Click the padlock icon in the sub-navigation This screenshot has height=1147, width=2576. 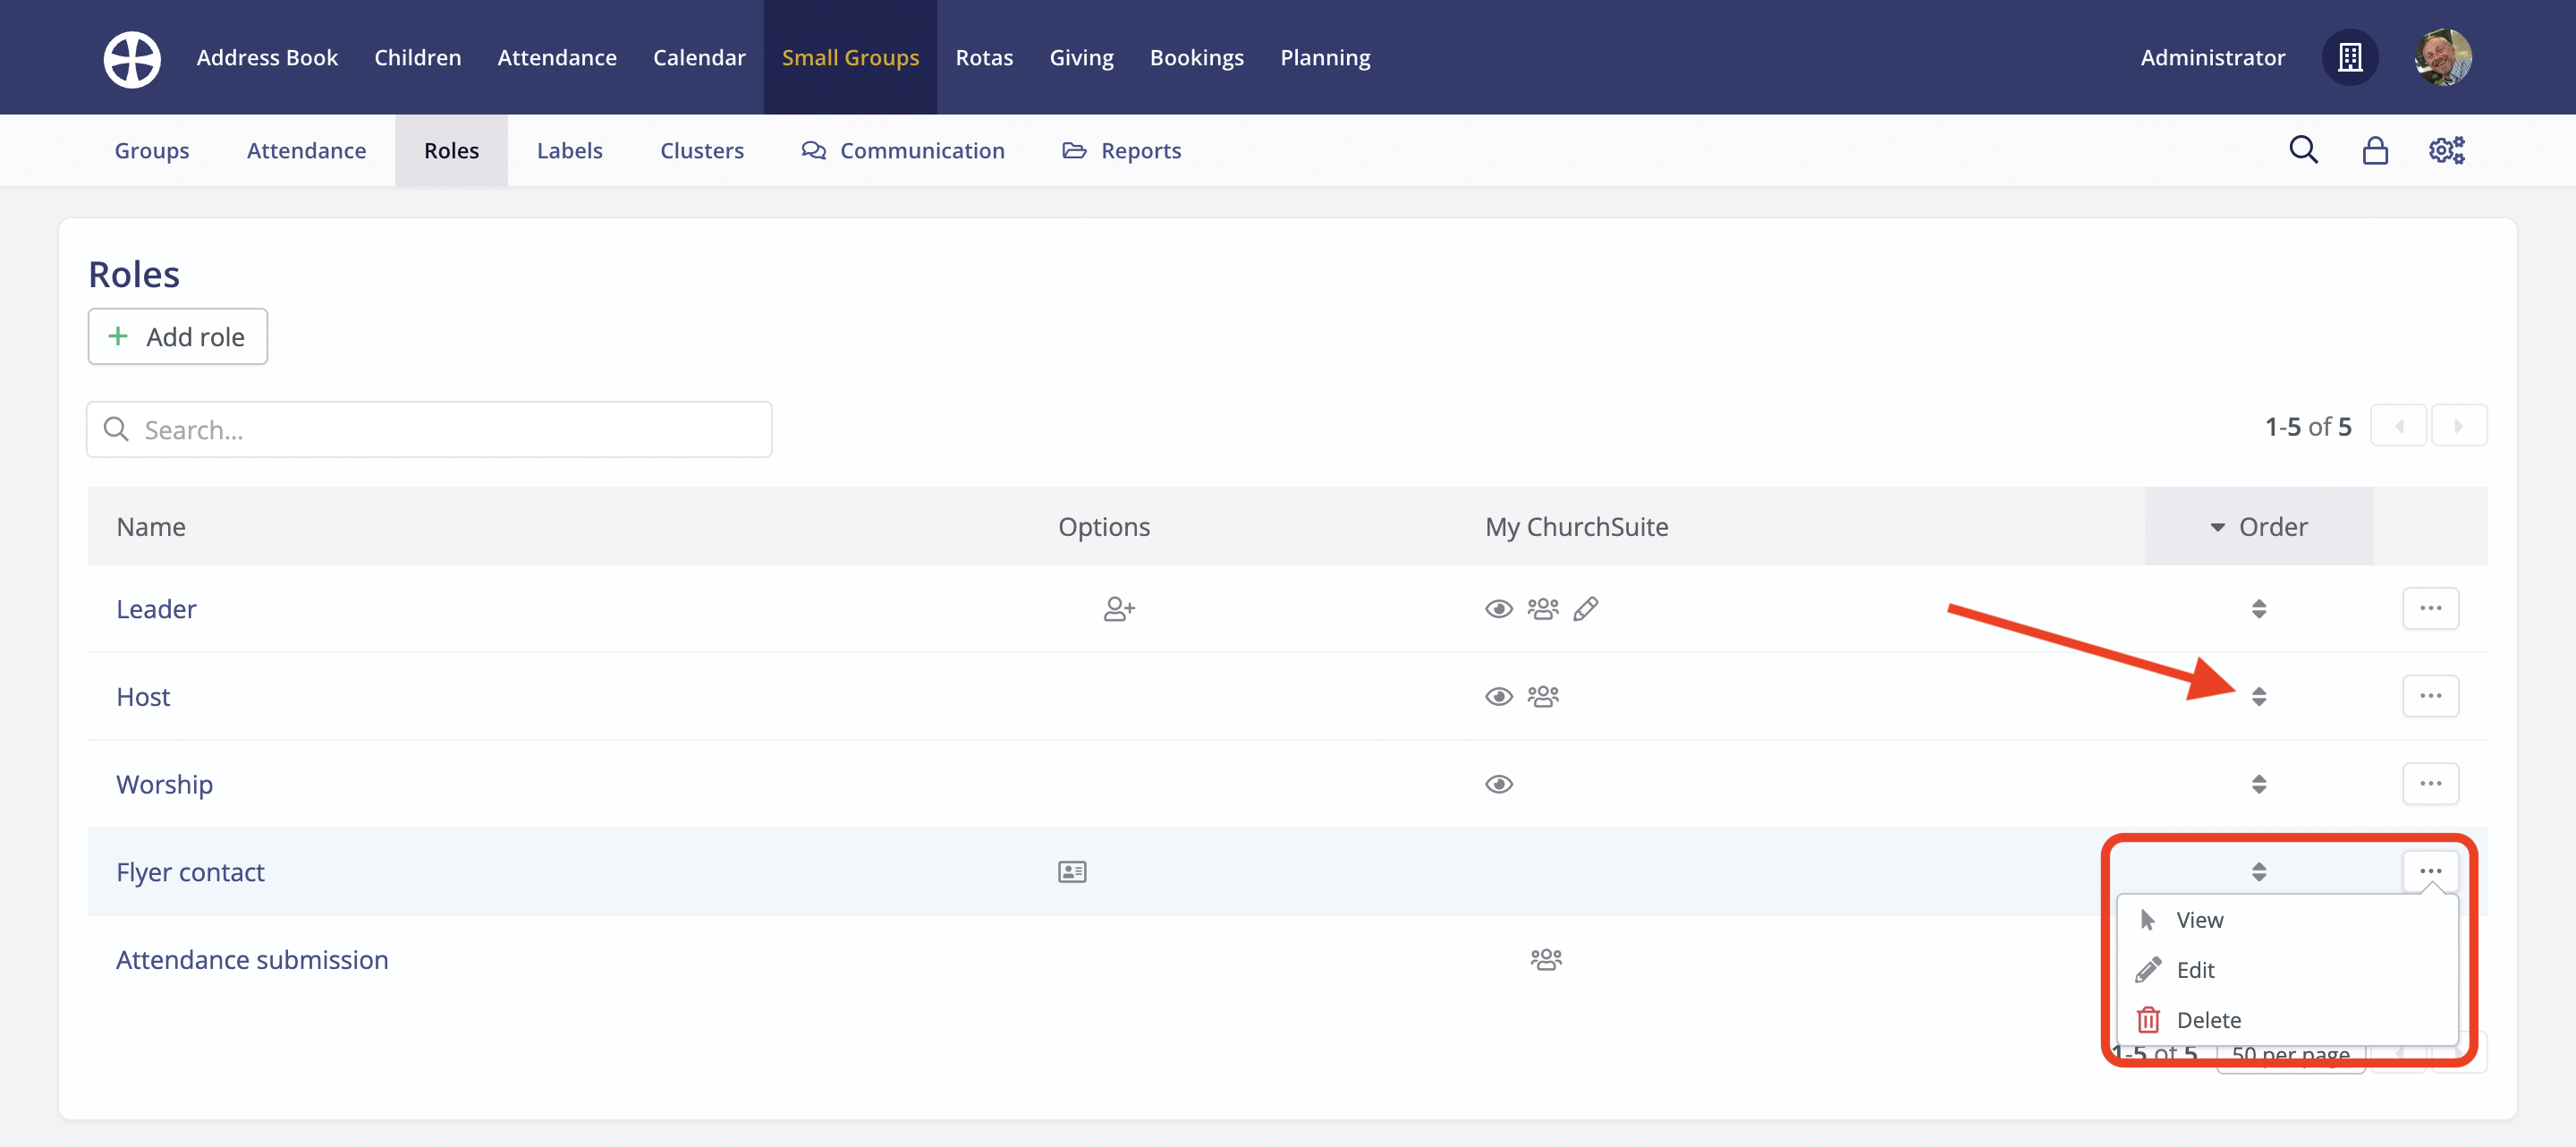tap(2375, 150)
